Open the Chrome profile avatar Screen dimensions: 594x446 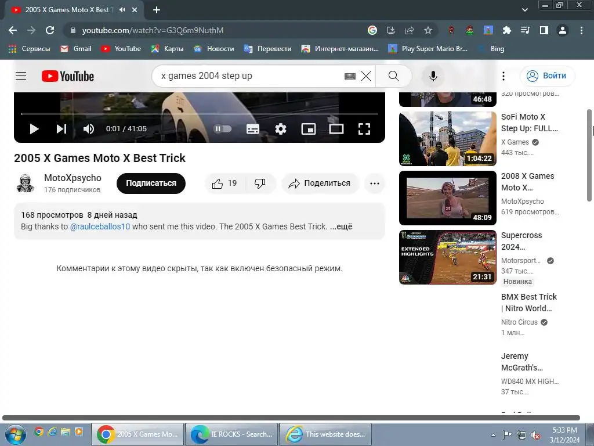pos(563,30)
